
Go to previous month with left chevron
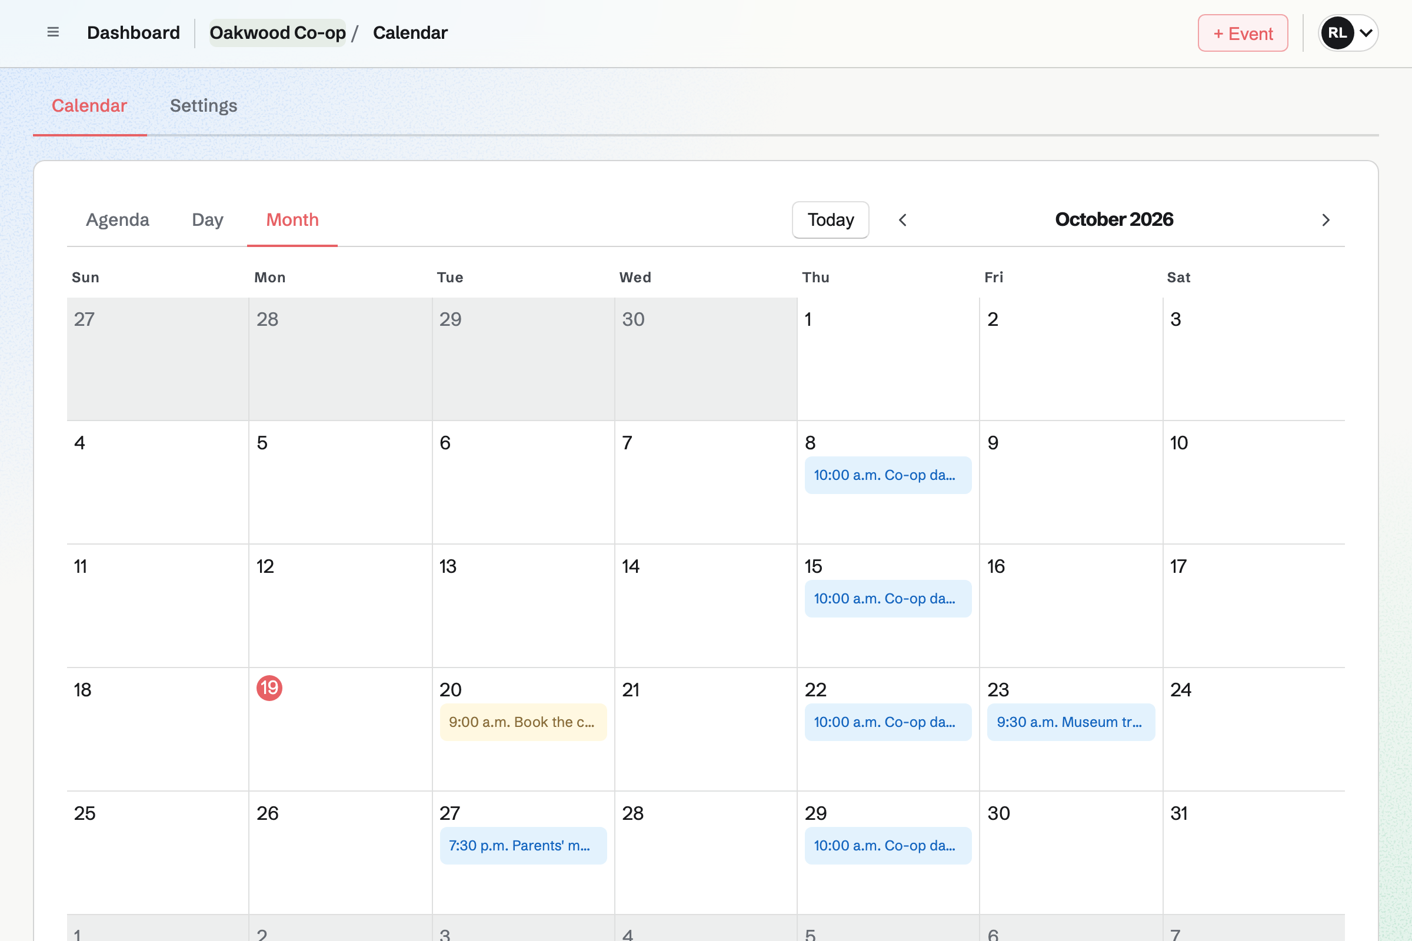tap(903, 220)
